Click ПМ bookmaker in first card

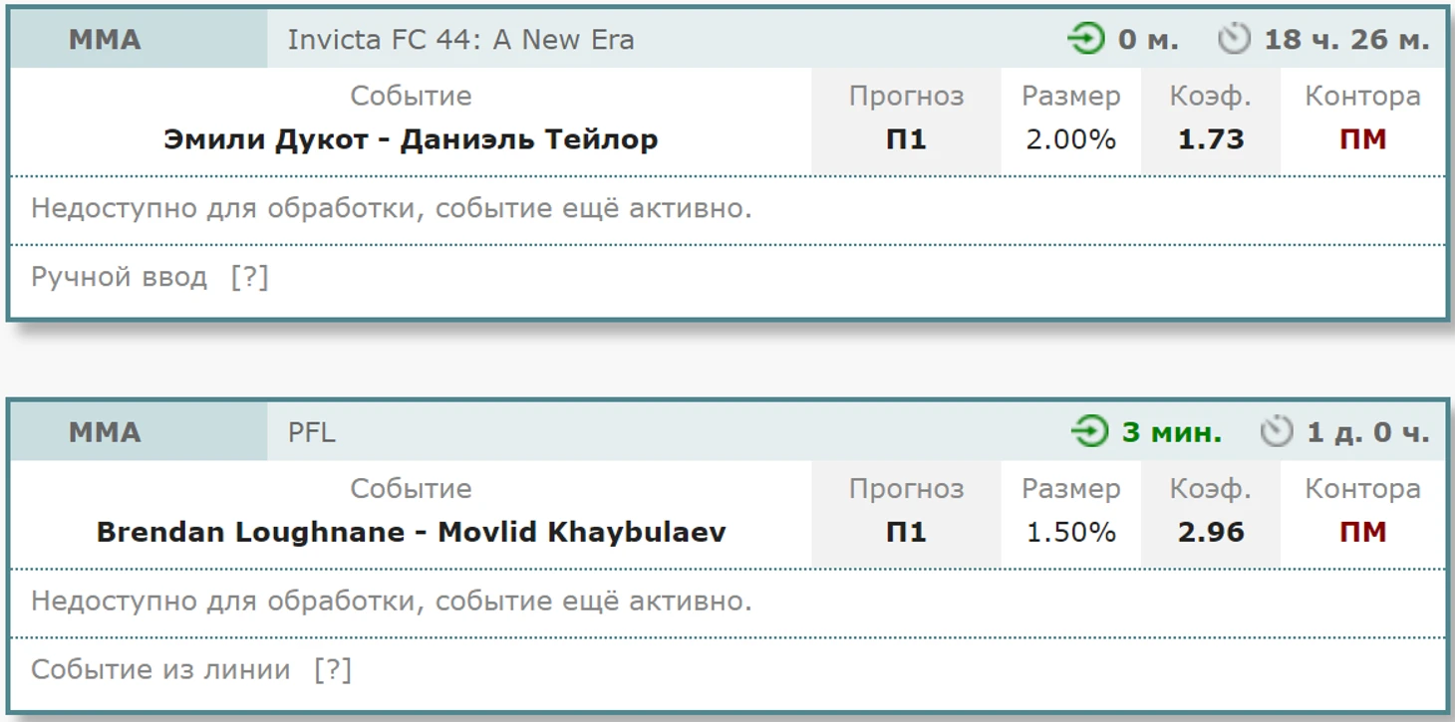(x=1362, y=138)
